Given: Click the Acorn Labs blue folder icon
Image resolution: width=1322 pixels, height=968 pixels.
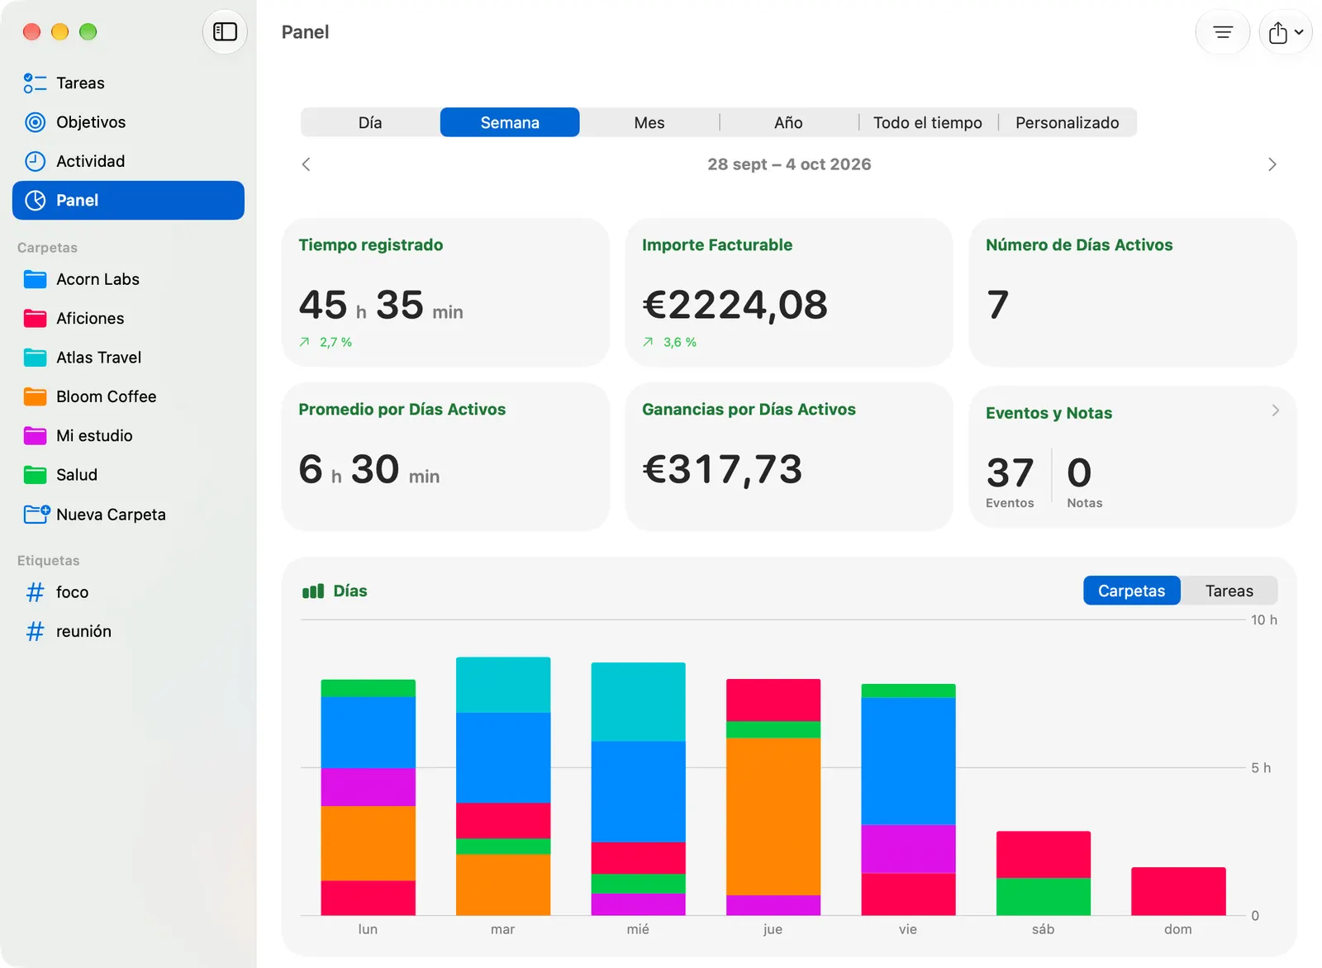Looking at the screenshot, I should coord(35,279).
